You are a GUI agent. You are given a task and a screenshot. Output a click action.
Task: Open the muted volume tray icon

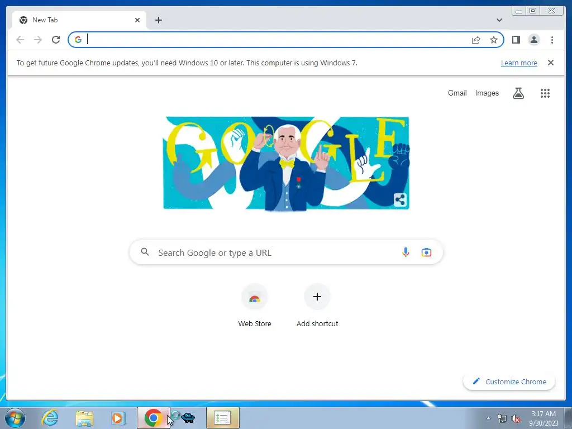pyautogui.click(x=516, y=418)
